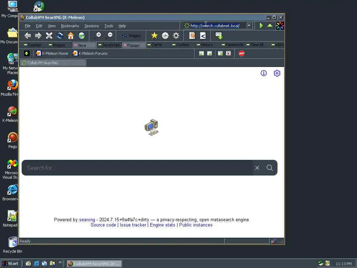Viewport: 357px width, 268px height.
Task: Clear Cache from the privacy bar
Action: [x=154, y=45]
